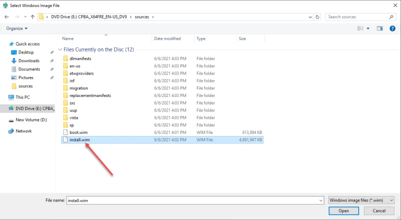The image size is (401, 220).
Task: Click the Open button
Action: [x=344, y=211]
